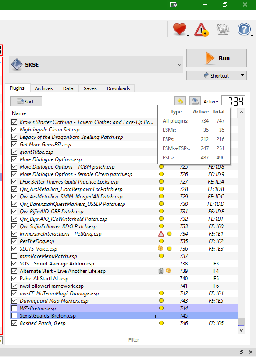The width and height of the screenshot is (256, 357).
Task: Open the Data tab
Action: coord(68,88)
